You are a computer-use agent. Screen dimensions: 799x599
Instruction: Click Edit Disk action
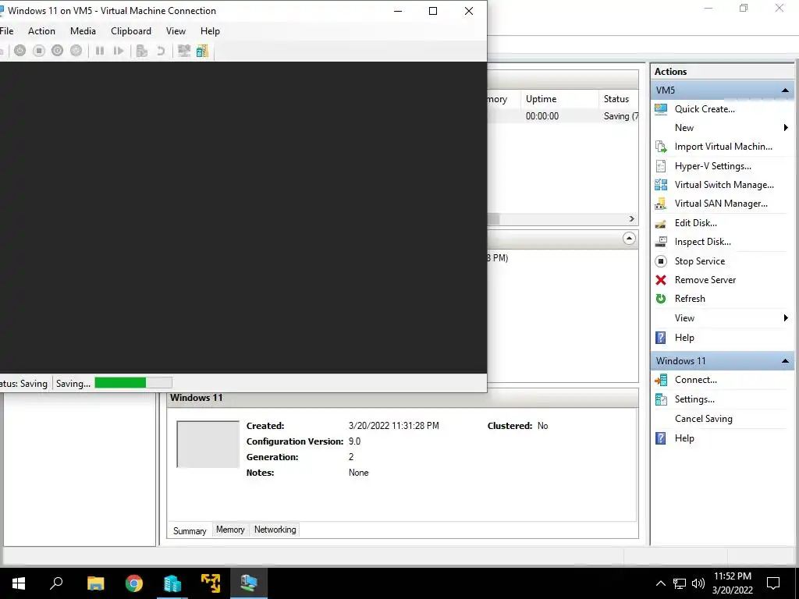(695, 223)
